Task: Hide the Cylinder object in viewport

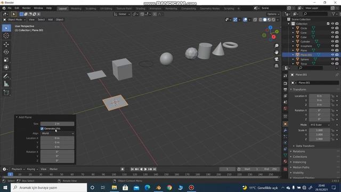Action: [x=332, y=42]
